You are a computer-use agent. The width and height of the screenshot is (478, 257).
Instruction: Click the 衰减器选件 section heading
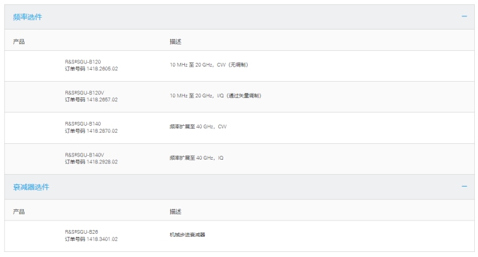coord(31,187)
